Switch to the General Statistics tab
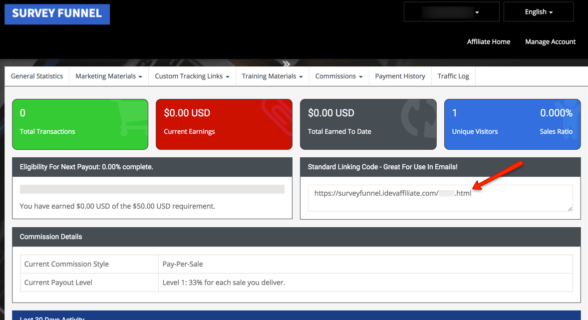Screen dimensions: 588x320 tap(37, 76)
